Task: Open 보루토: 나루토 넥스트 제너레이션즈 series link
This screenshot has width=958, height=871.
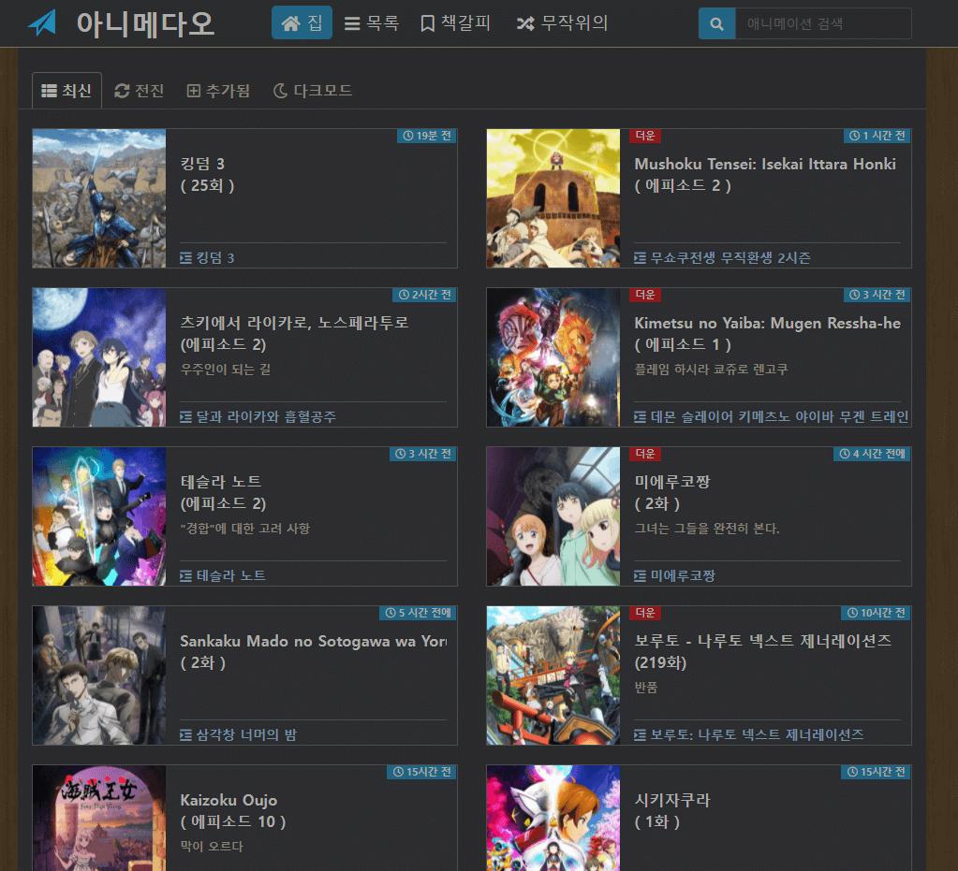Action: [757, 735]
